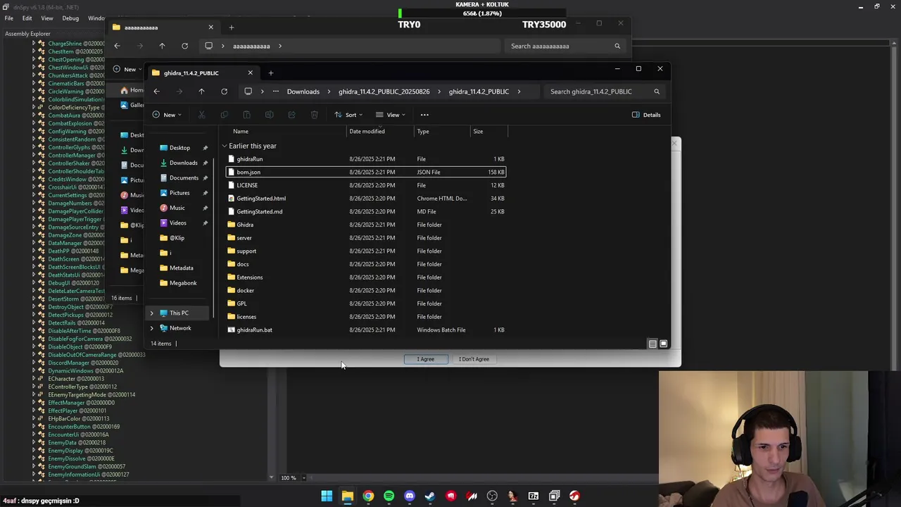The height and width of the screenshot is (507, 901).
Task: Switch to the details list view icon
Action: click(x=653, y=344)
